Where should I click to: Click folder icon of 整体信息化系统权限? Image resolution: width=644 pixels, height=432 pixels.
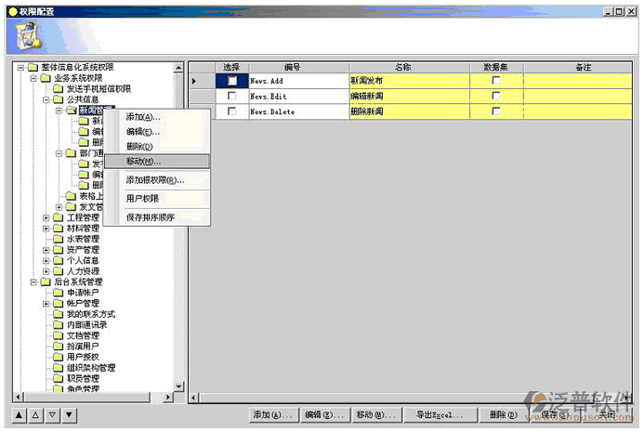pyautogui.click(x=33, y=67)
